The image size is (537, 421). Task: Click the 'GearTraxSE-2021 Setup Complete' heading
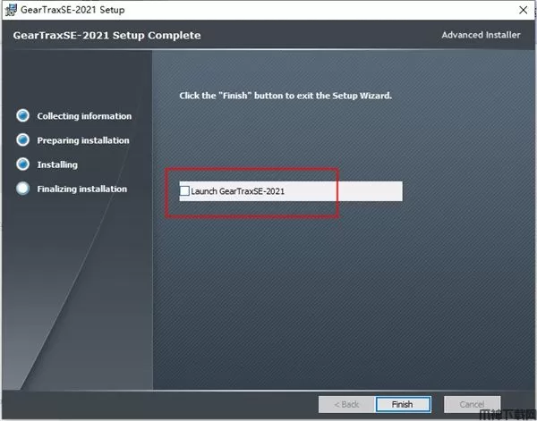(107, 36)
